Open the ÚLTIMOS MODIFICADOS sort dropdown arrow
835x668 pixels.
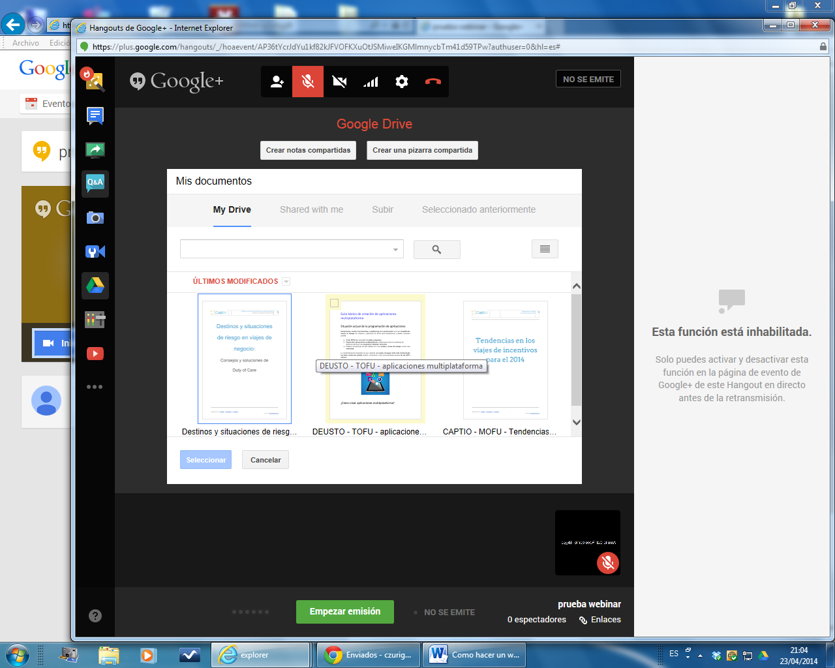click(x=286, y=282)
